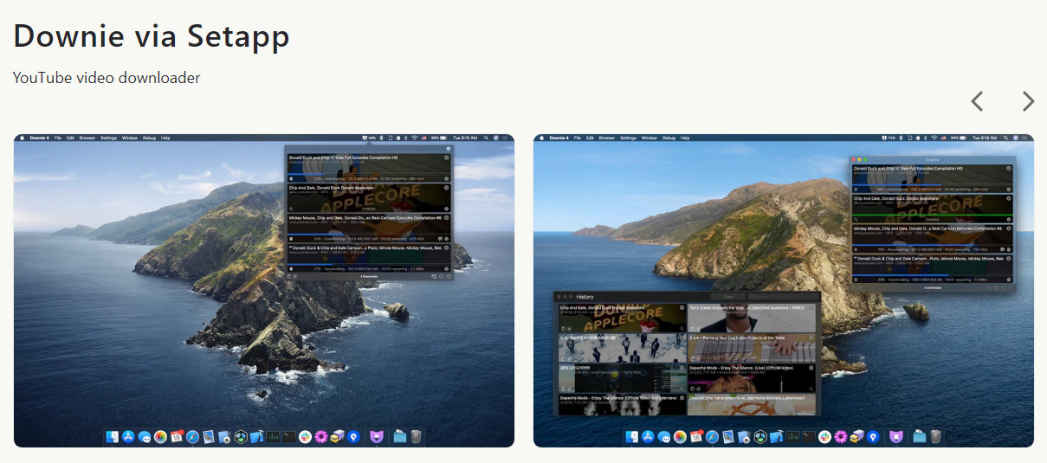Pause the Mickey Mouse Compilation #8 download in the right screenshot
The width and height of the screenshot is (1047, 463).
point(856,249)
